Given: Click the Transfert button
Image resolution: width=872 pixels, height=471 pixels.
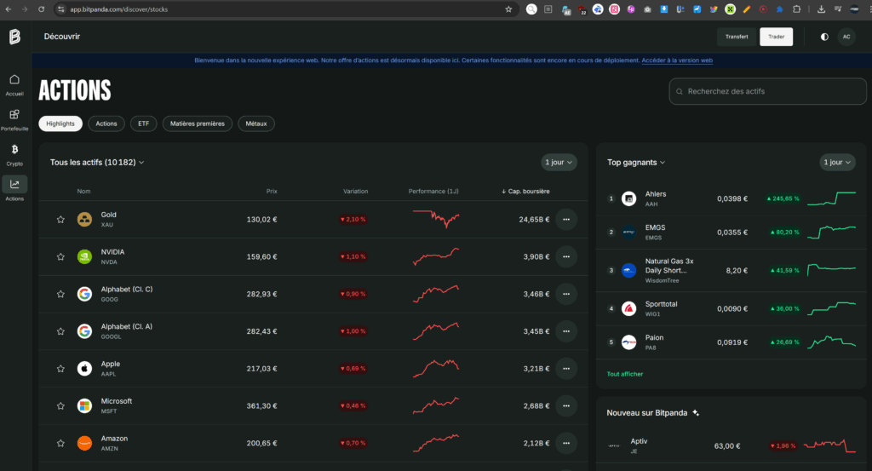Looking at the screenshot, I should point(737,37).
